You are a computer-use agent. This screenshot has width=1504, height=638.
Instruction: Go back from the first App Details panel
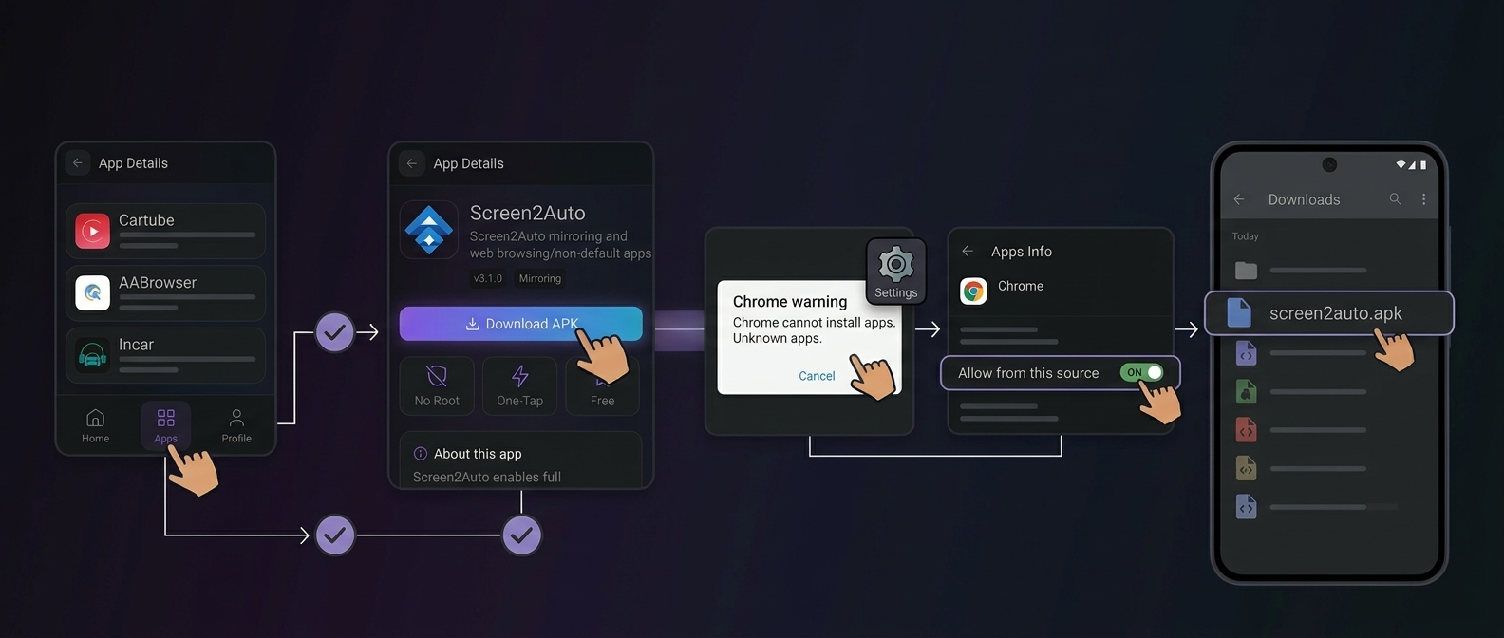coord(78,163)
